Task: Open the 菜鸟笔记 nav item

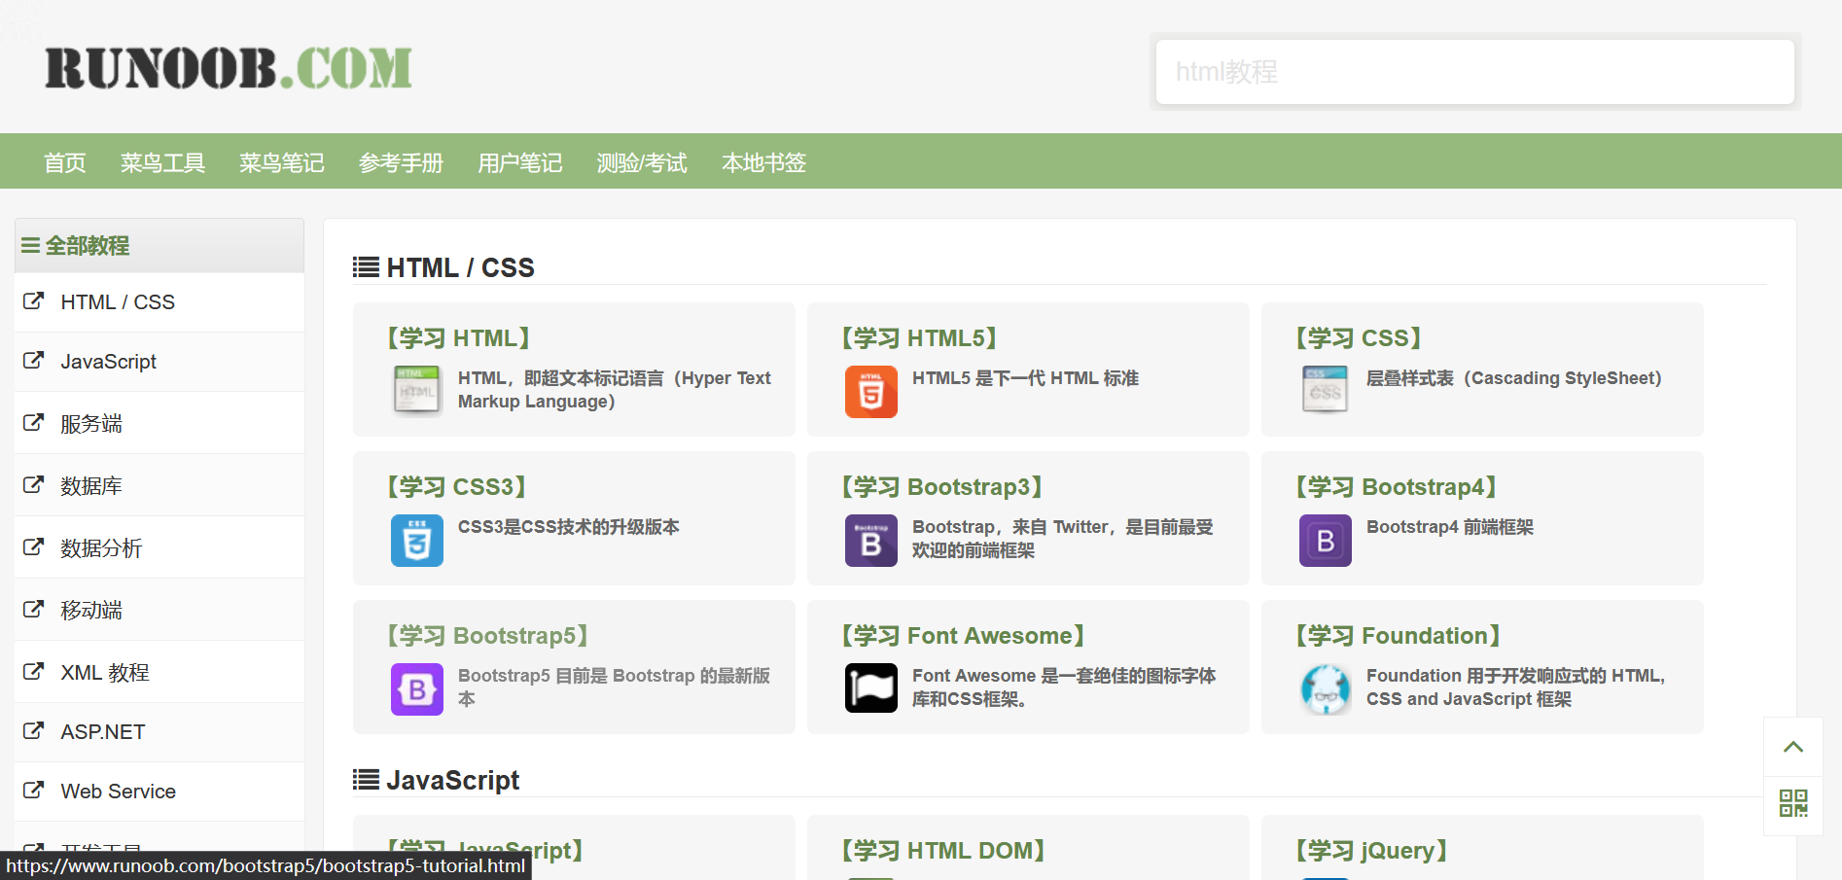Action: coord(282,162)
